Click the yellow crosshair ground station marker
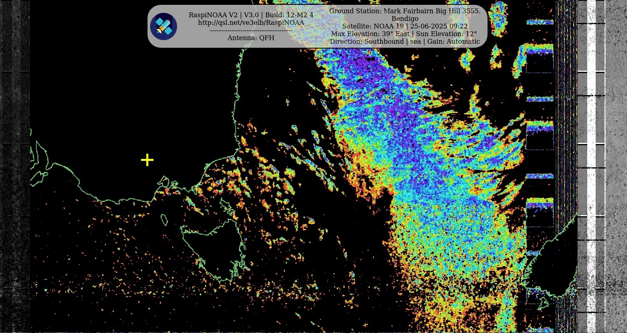 [147, 160]
